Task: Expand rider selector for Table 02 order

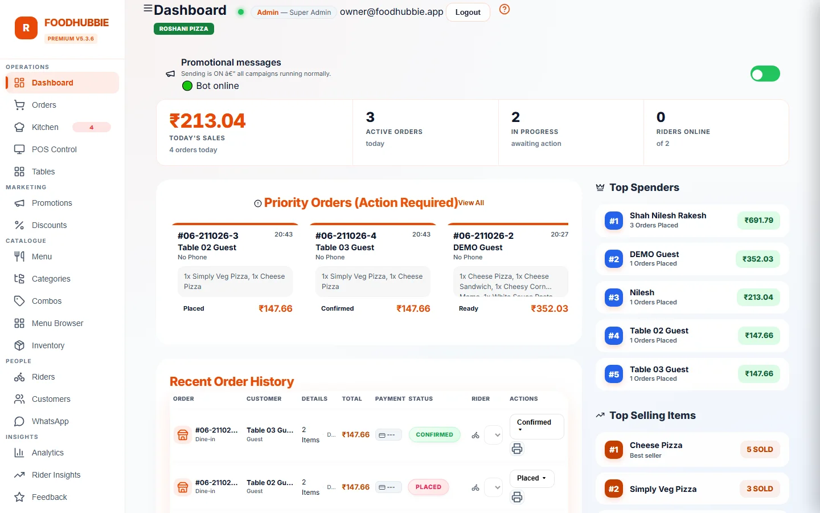Action: [x=494, y=488]
